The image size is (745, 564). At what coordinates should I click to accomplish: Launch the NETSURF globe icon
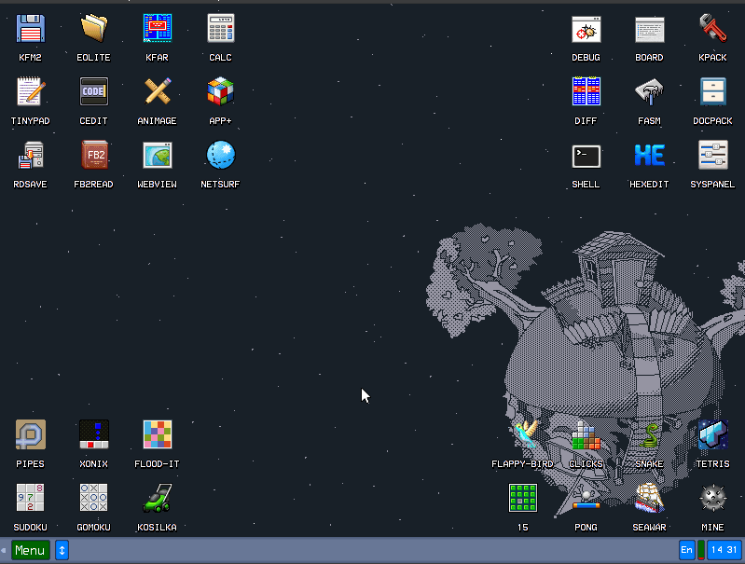coord(220,156)
